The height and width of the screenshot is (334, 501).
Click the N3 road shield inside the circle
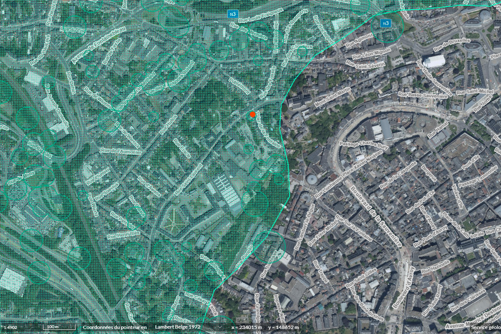(x=386, y=23)
